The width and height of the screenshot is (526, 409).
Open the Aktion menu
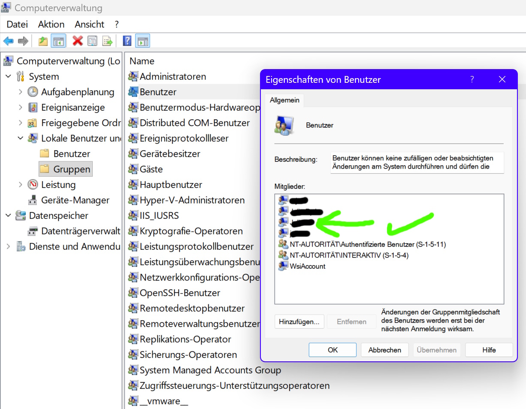pyautogui.click(x=51, y=24)
